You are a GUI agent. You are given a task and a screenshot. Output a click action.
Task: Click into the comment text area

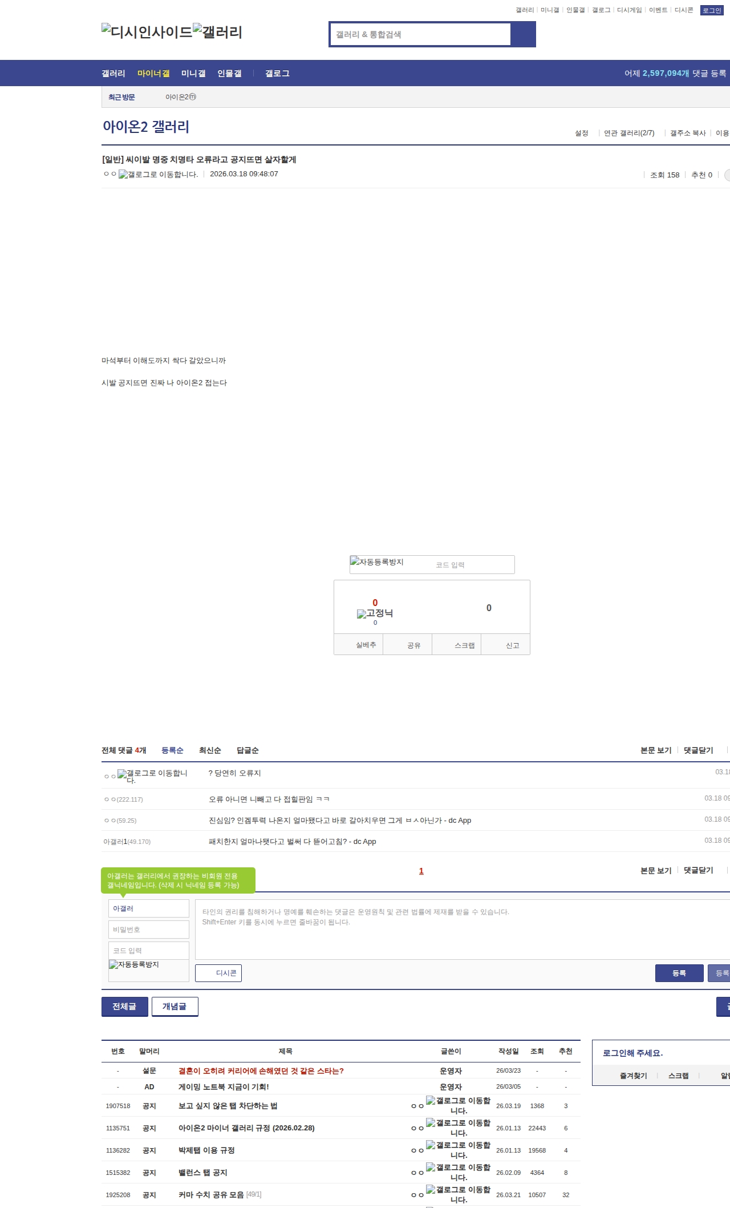[x=463, y=930]
